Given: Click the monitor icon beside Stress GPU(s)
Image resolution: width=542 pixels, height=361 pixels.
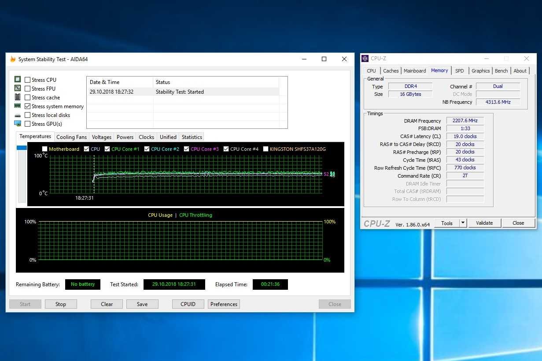Looking at the screenshot, I should point(18,124).
